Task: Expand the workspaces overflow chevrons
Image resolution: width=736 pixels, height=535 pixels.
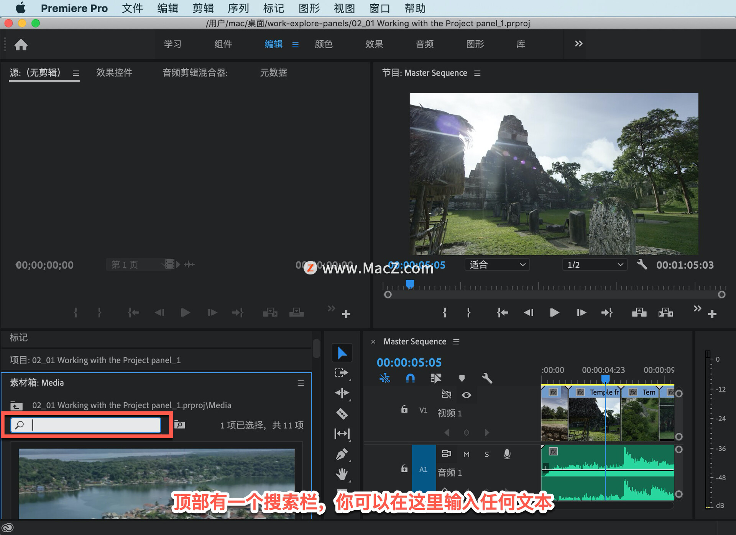Action: click(578, 44)
